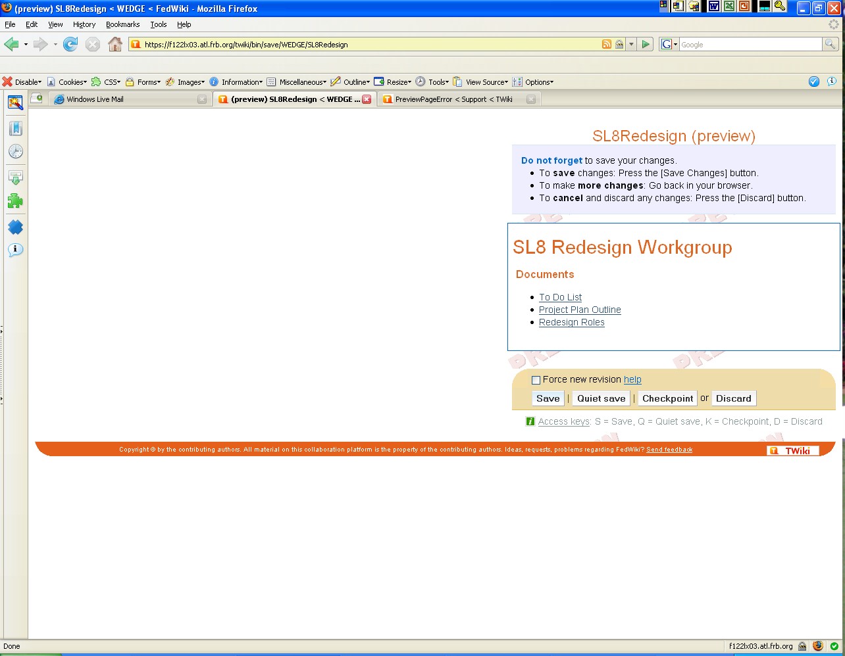This screenshot has height=656, width=845.
Task: Open the history clock sidebar icon
Action: [x=15, y=152]
